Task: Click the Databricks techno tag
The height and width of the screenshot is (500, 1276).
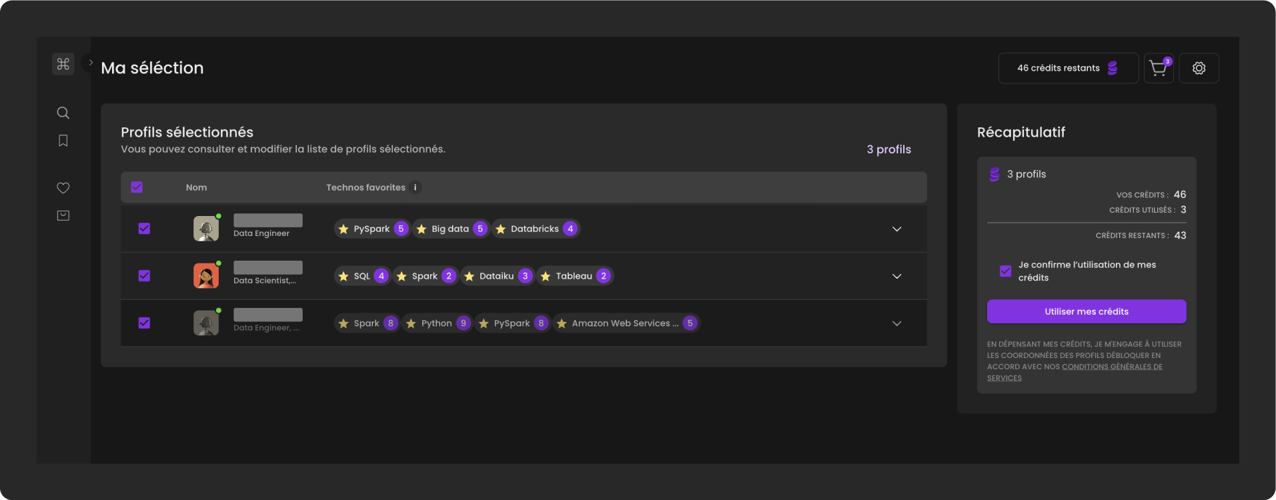Action: click(536, 229)
